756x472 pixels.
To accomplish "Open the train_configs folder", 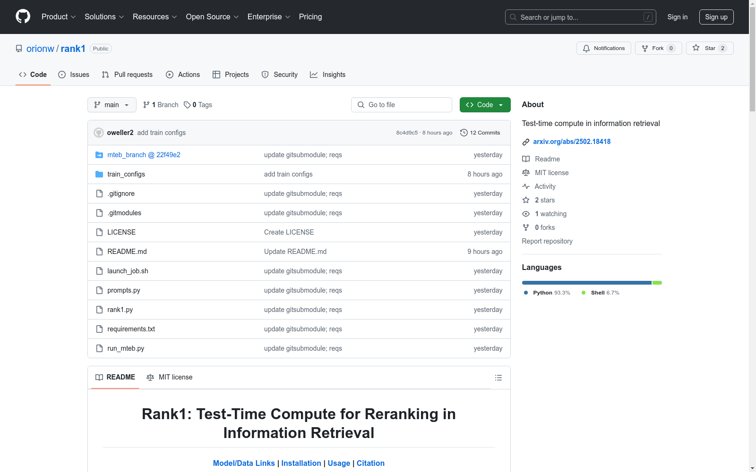I will (x=126, y=174).
